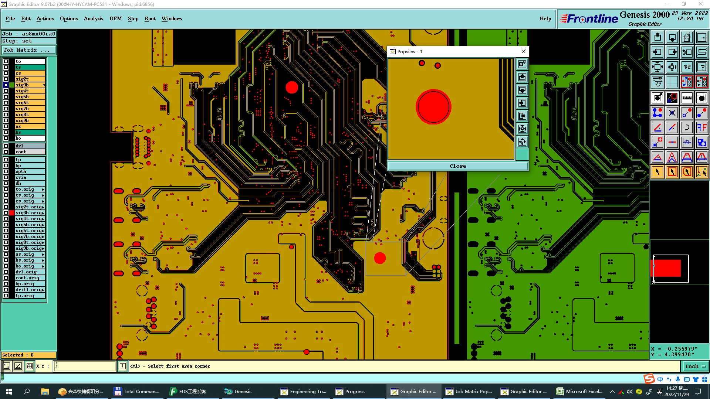Enable the rout.orig layer checkbox
Screen dimensions: 710x399
[6, 278]
